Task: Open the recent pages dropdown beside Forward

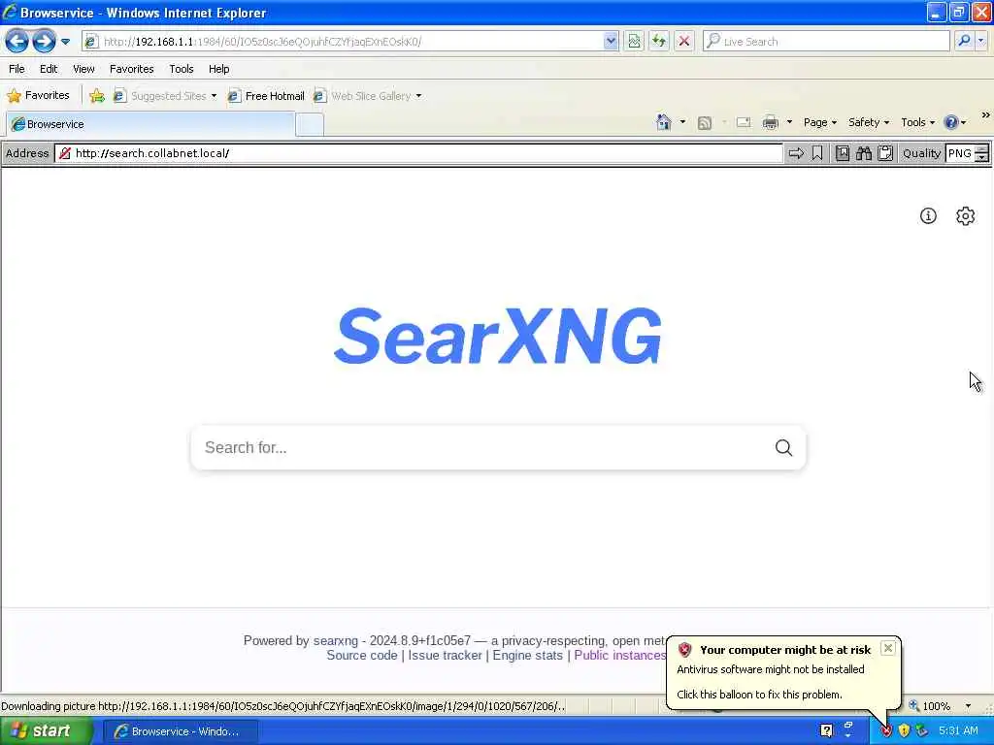Action: click(x=65, y=42)
